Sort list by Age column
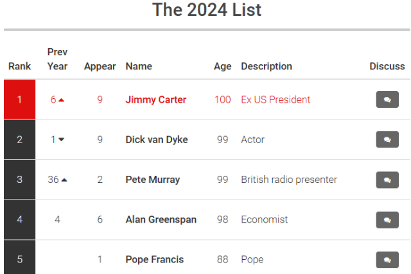Viewport: 411px width, 274px height. click(222, 66)
